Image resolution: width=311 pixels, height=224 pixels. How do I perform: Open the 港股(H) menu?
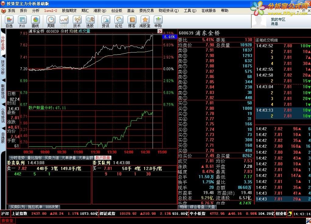[x=100, y=11]
